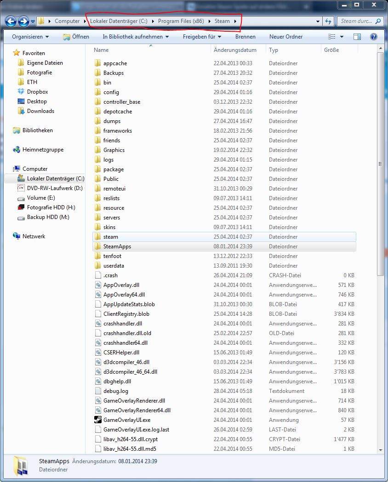Navigate back using the back arrow
Screen dimensions: 388x482
tap(10, 21)
